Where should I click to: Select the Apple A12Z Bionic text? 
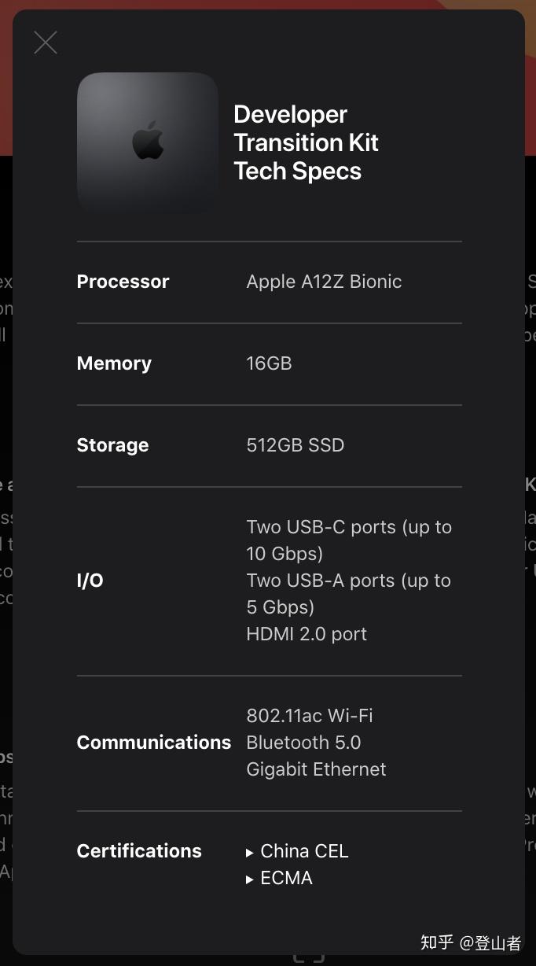(x=324, y=282)
